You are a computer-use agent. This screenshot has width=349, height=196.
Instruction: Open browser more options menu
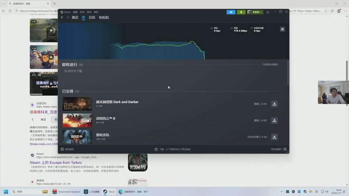click(345, 10)
